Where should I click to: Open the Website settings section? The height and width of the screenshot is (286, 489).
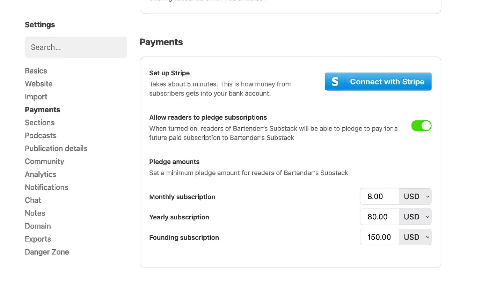click(x=38, y=84)
